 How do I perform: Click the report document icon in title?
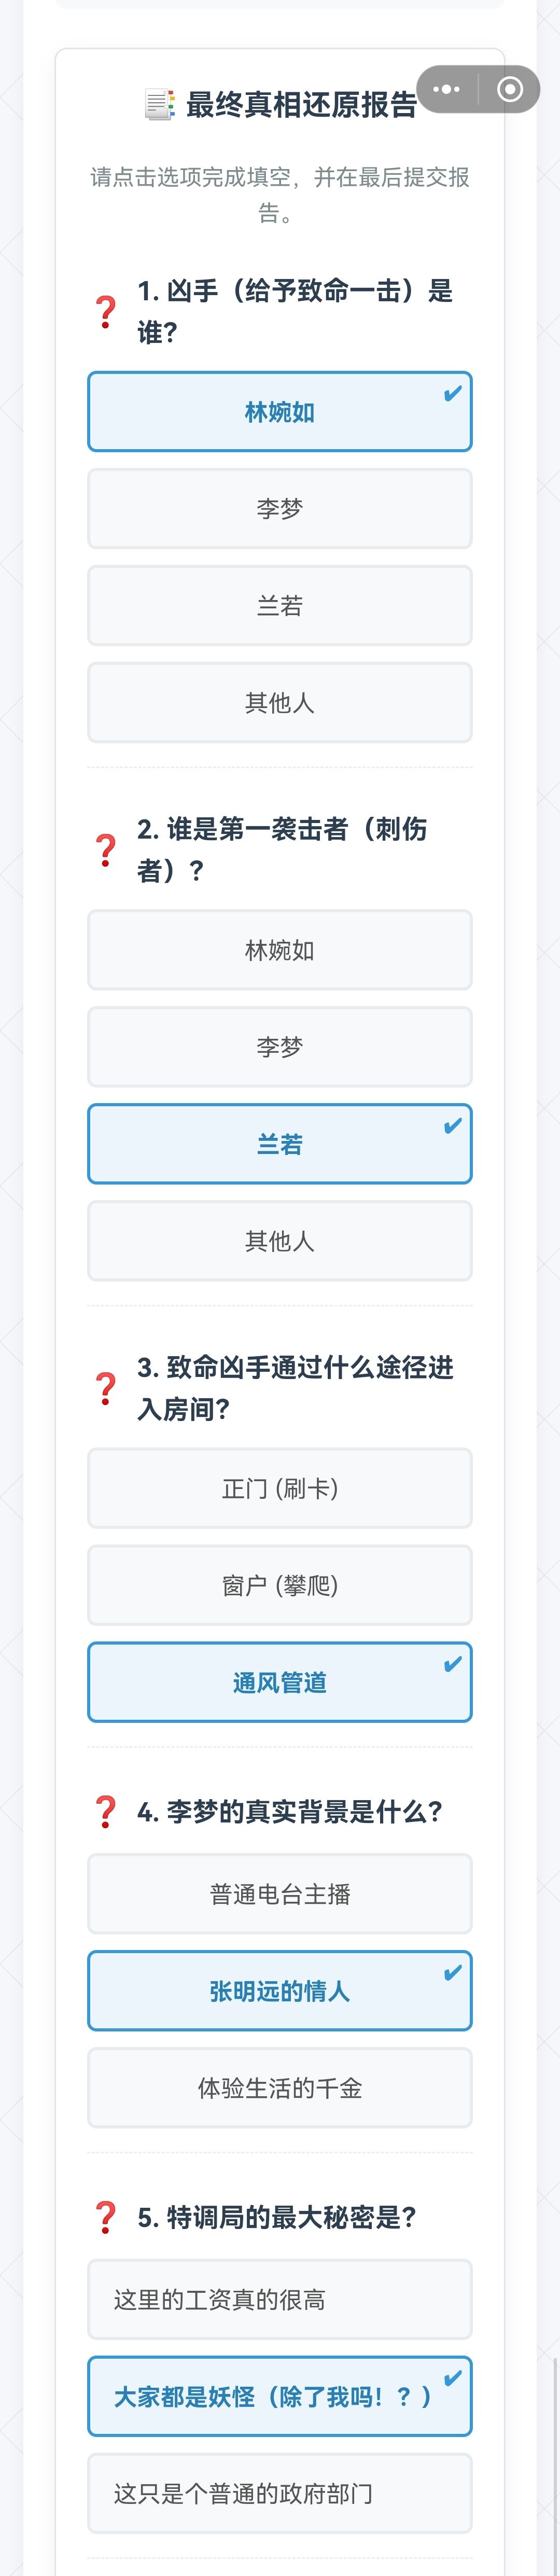click(x=159, y=104)
